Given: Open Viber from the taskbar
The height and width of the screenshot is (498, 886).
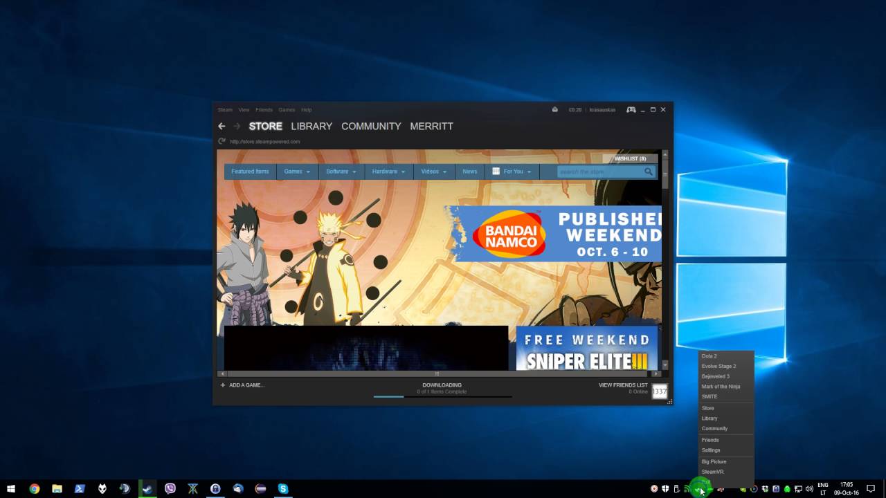Looking at the screenshot, I should coord(170,488).
